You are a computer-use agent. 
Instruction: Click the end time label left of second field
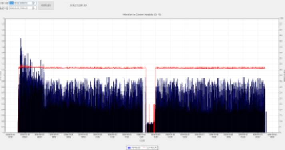(4, 8)
